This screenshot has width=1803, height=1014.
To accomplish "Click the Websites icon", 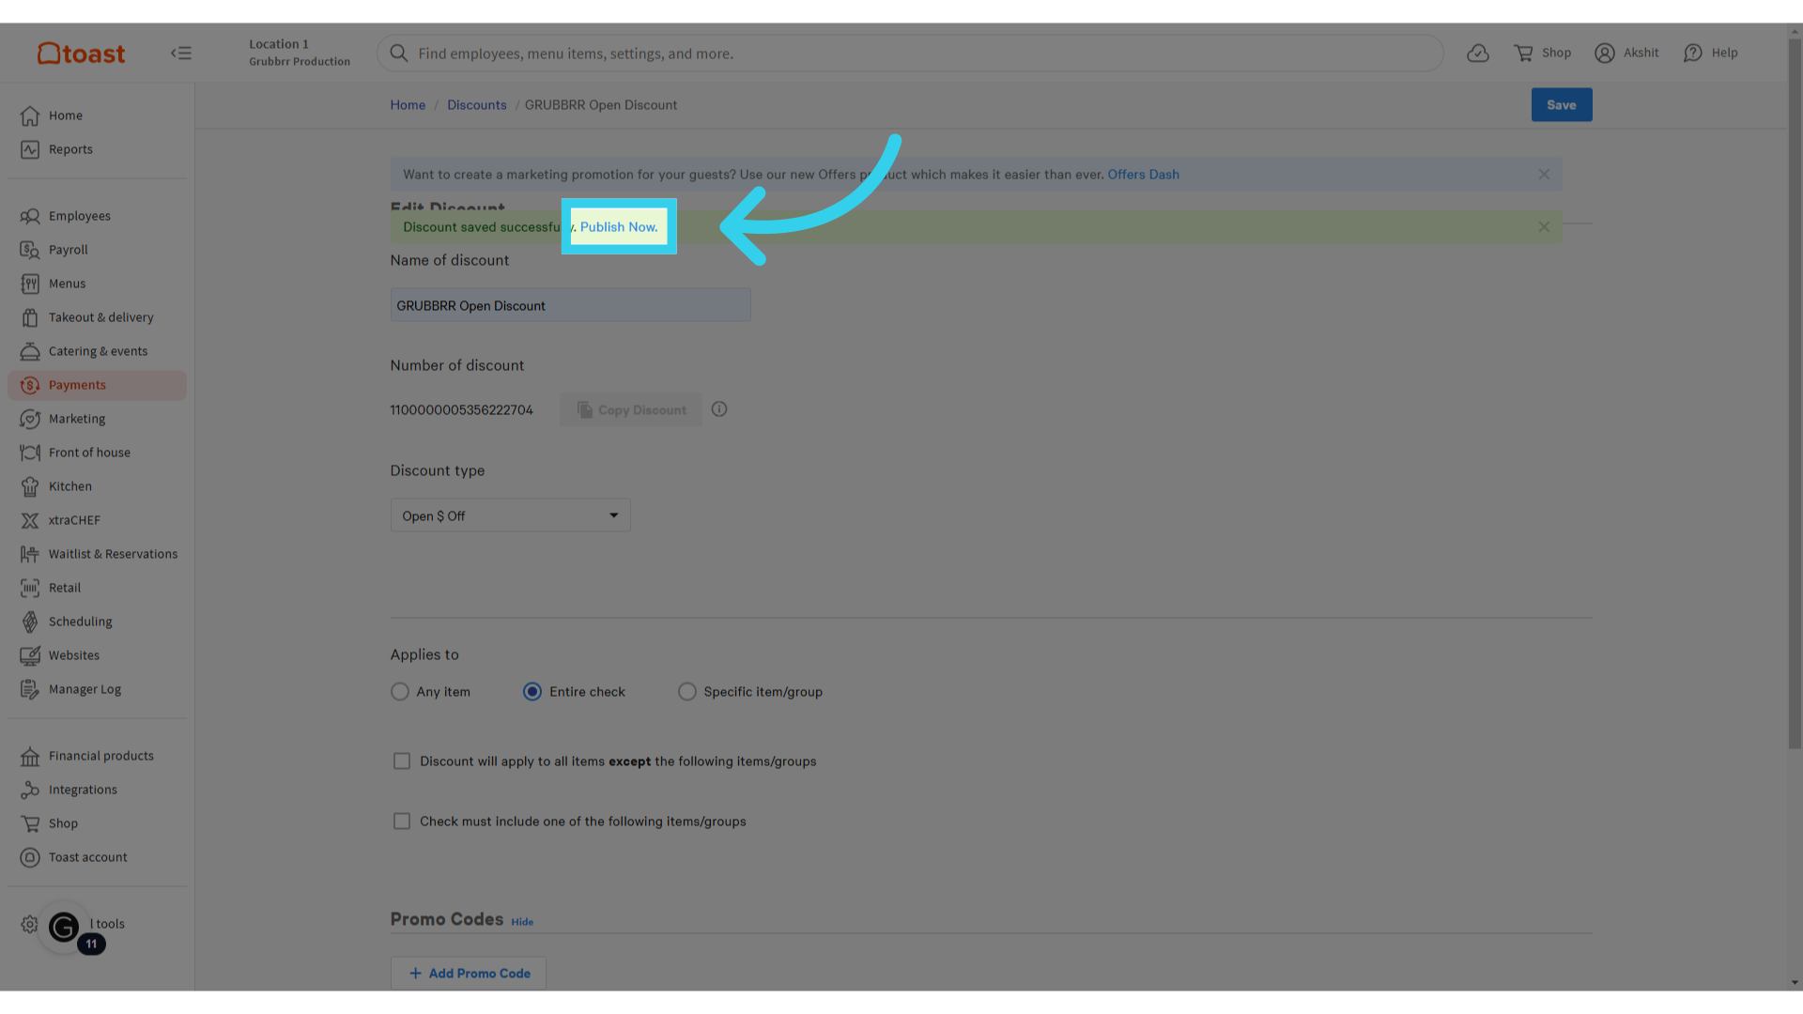I will pos(30,655).
